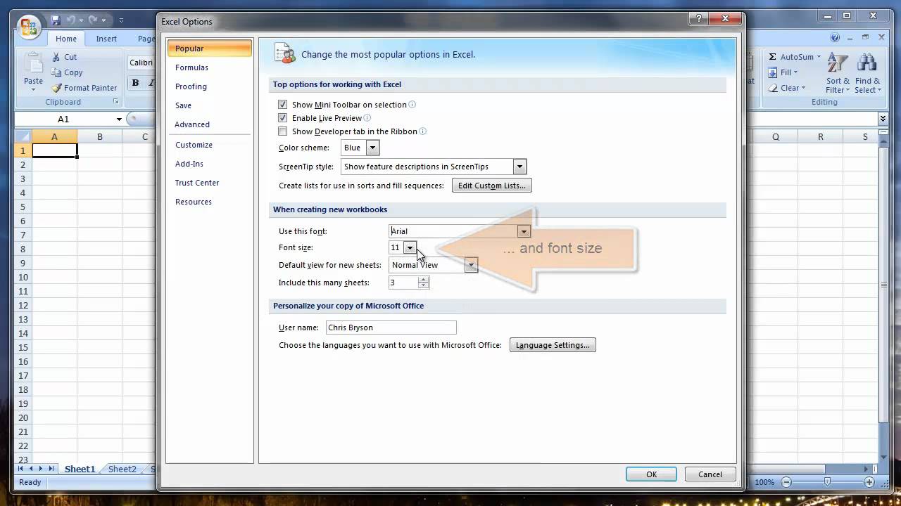Switch to the Insert ribbon tab
The width and height of the screenshot is (901, 506).
pos(107,39)
